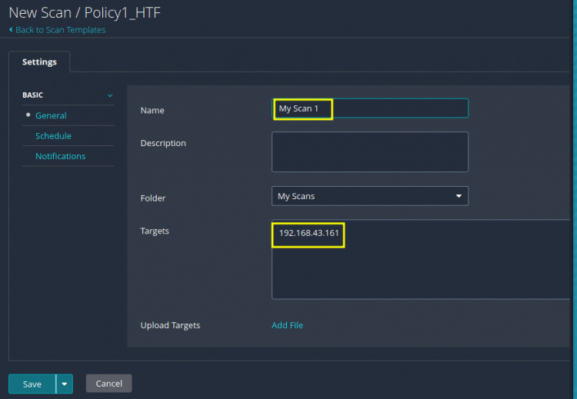Open the Schedule settings section
The height and width of the screenshot is (399, 577).
pos(53,136)
